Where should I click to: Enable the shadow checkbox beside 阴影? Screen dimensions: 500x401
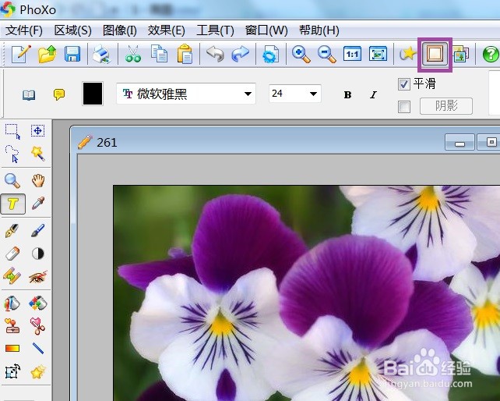tap(404, 107)
